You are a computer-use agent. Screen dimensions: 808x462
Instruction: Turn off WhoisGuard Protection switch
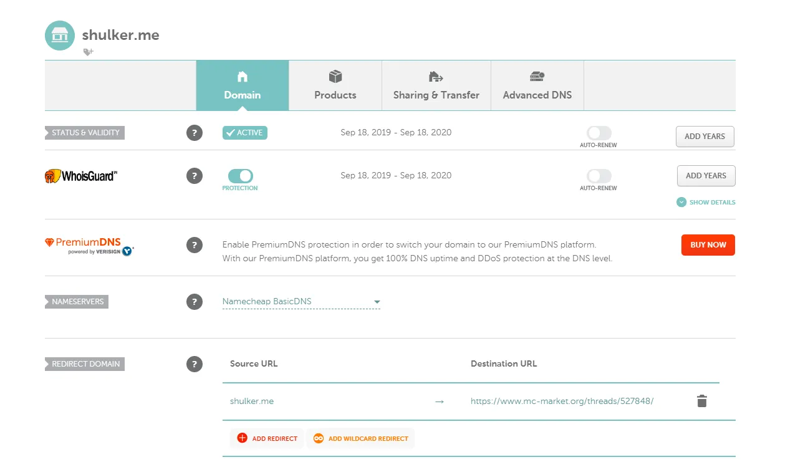pos(241,176)
